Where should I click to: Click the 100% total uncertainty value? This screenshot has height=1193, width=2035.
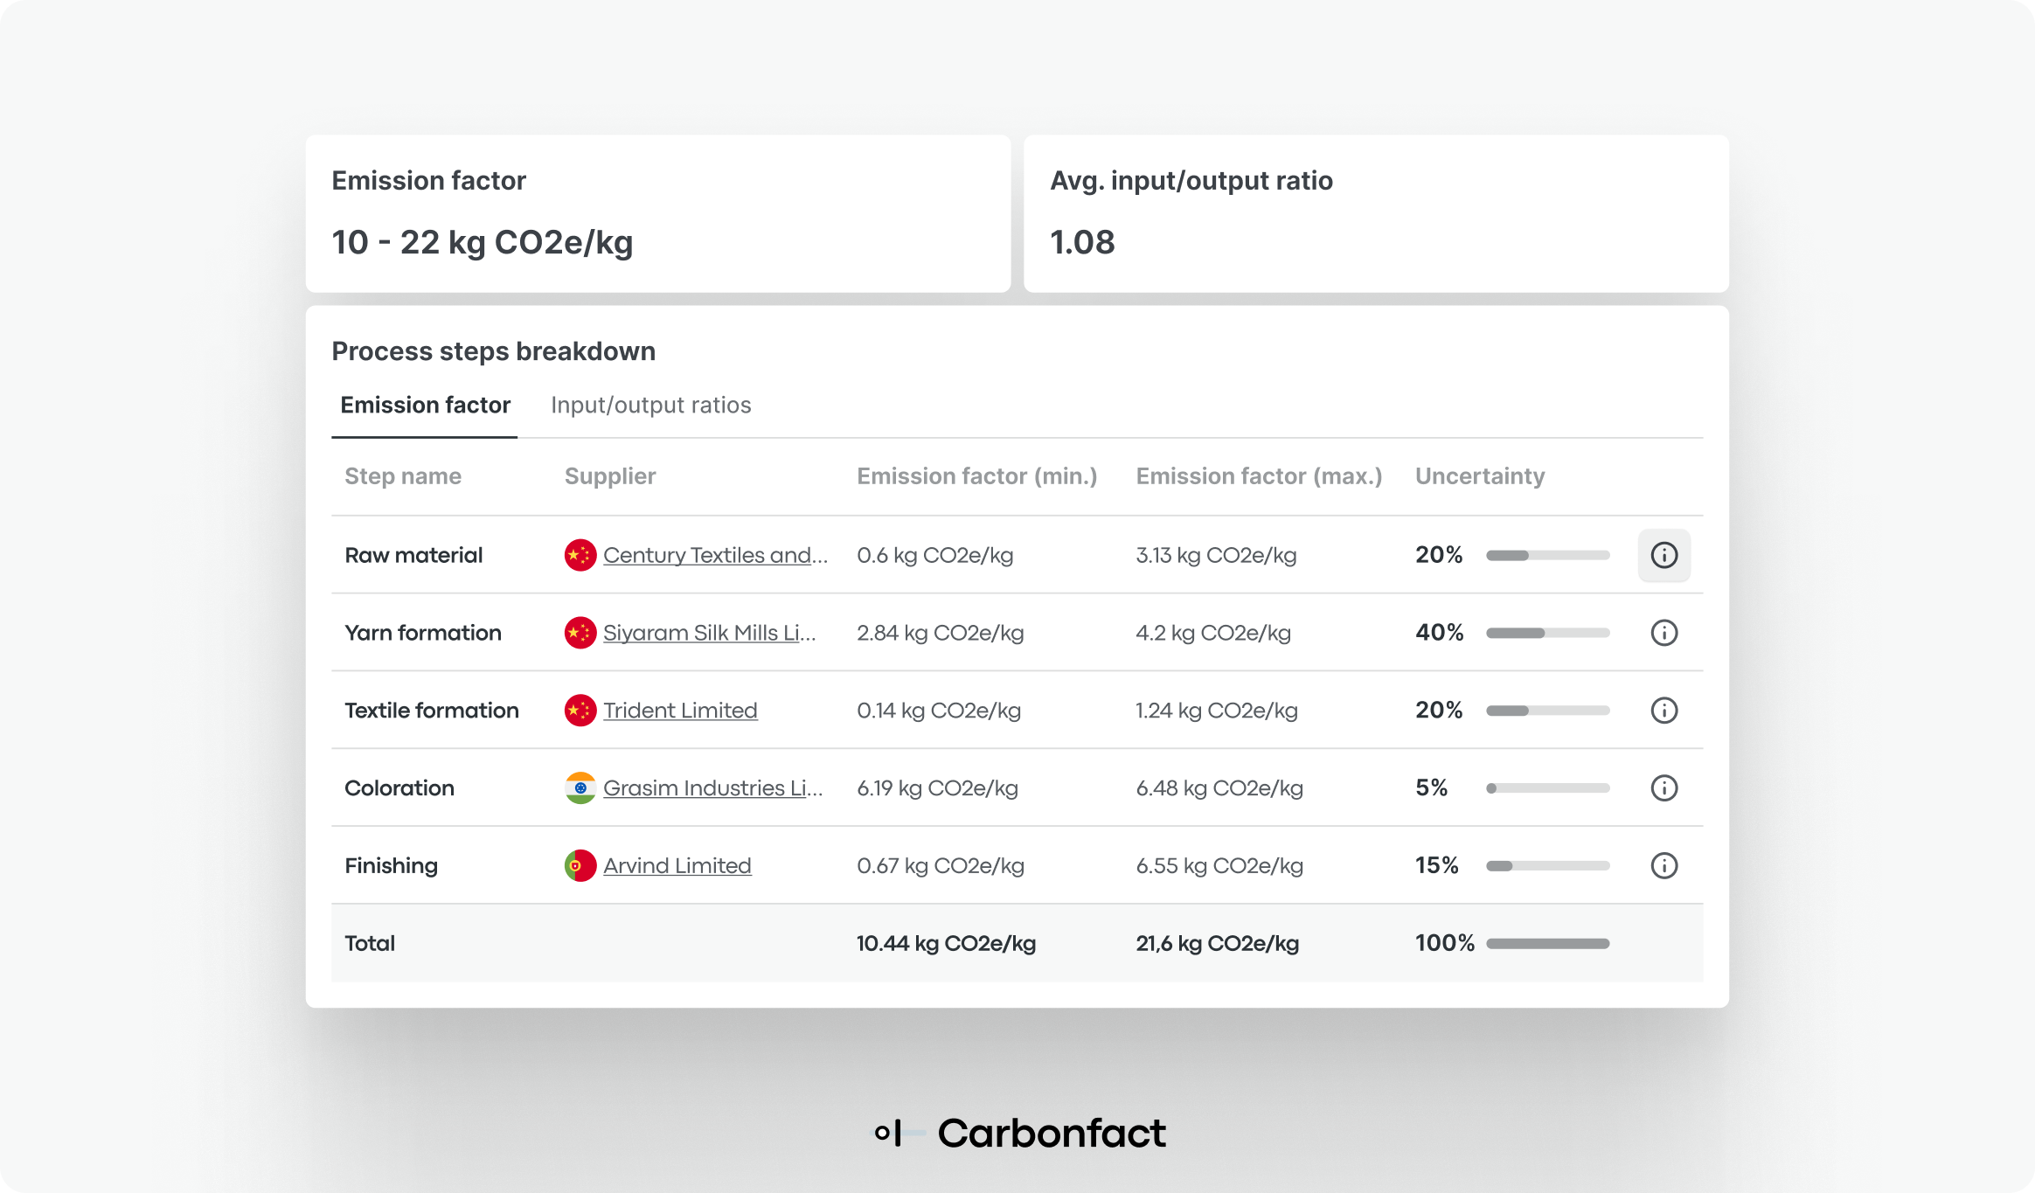[x=1445, y=944]
